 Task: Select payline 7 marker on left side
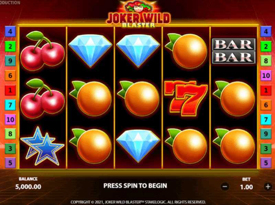[x=10, y=105]
